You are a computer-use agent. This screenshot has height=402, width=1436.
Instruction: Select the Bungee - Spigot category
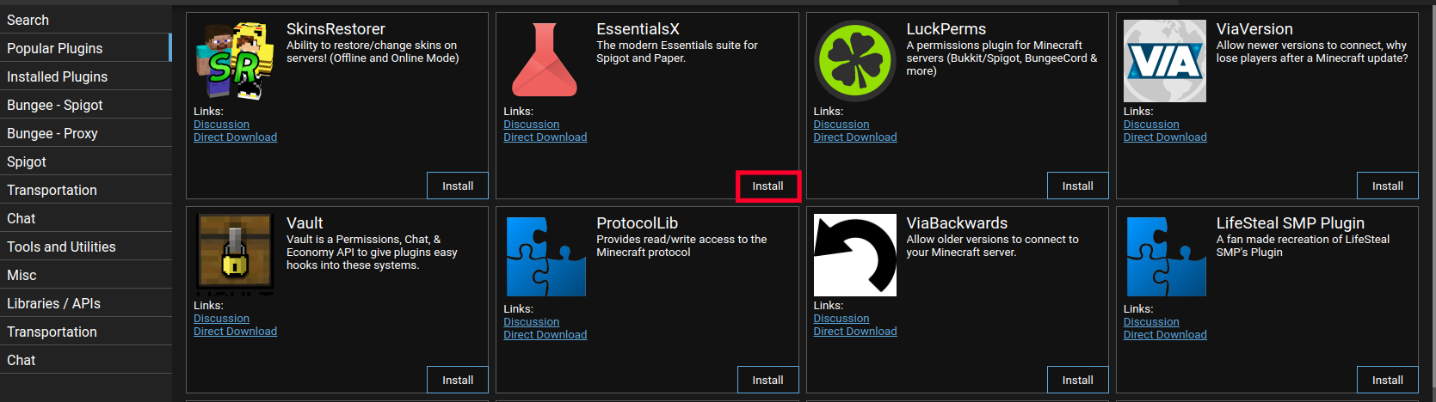tap(86, 105)
